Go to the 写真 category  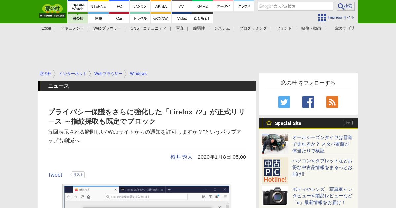(x=180, y=28)
